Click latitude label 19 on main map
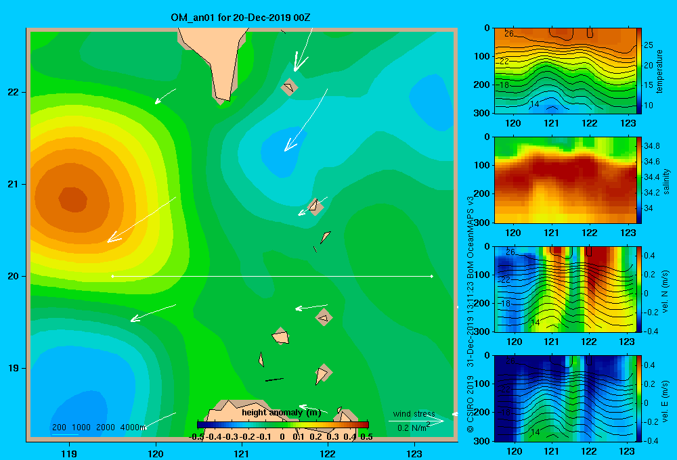This screenshot has height=460, width=677. point(14,368)
